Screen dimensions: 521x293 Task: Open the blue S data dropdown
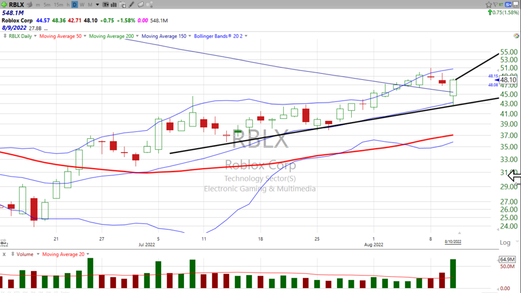(x=509, y=4)
